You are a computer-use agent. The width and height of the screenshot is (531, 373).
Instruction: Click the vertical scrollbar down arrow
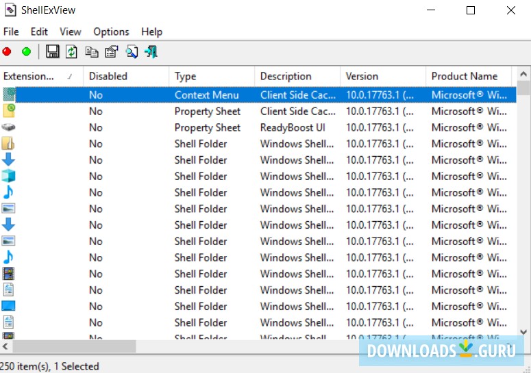coord(523,332)
